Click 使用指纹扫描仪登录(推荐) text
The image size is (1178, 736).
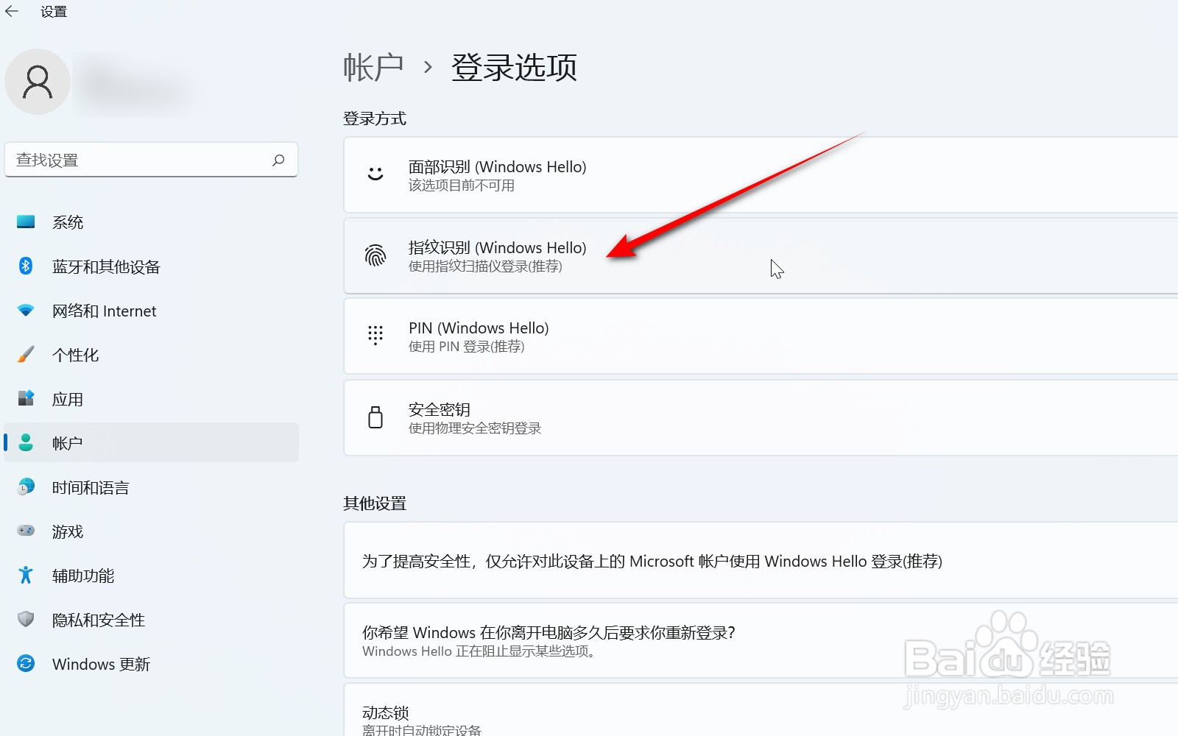click(x=485, y=266)
